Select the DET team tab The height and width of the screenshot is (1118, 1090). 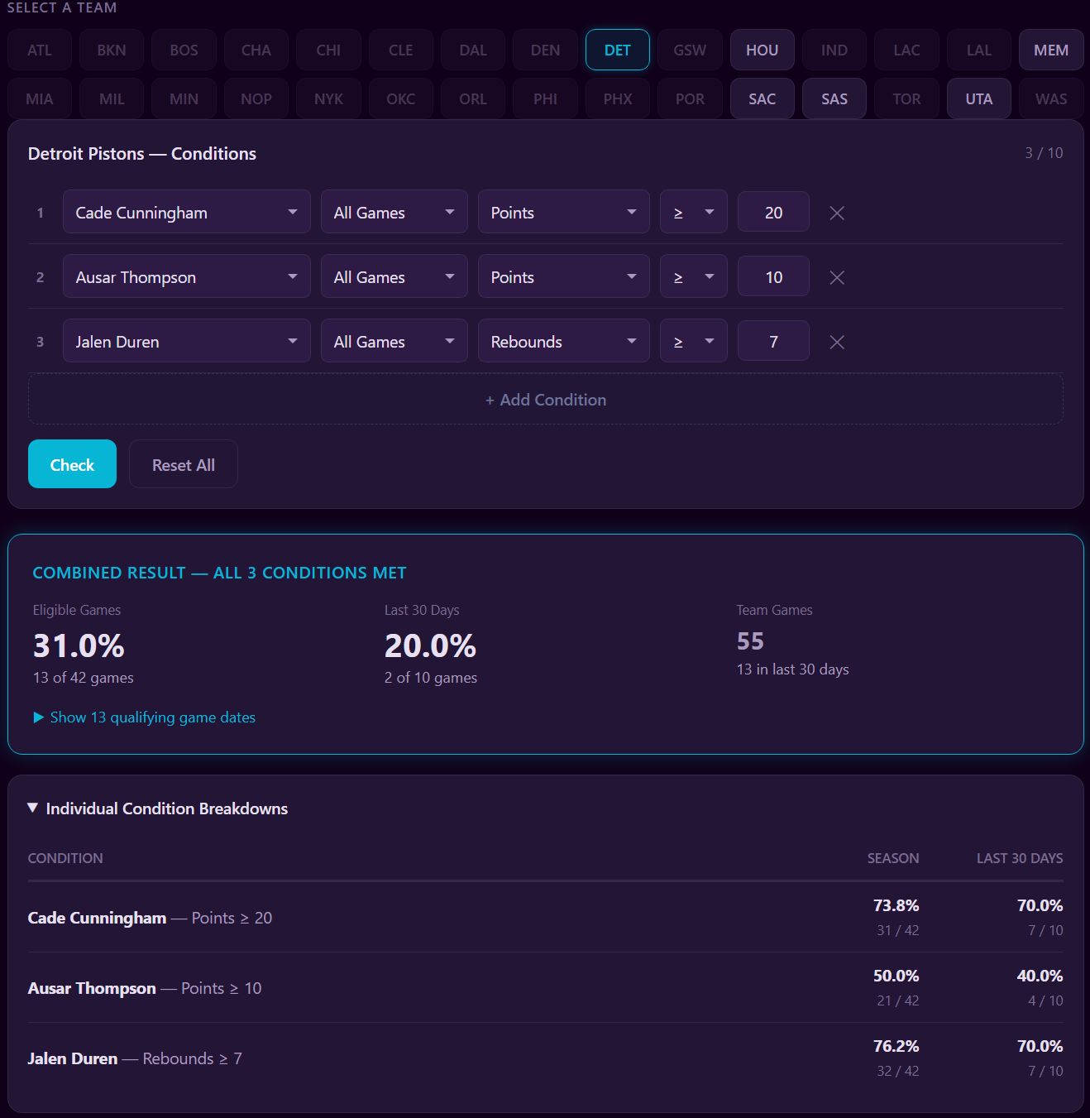pos(618,50)
